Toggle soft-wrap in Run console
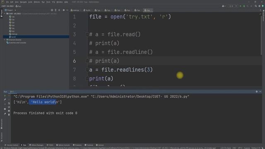Viewport: 265px width, 149px height. (x=9, y=103)
